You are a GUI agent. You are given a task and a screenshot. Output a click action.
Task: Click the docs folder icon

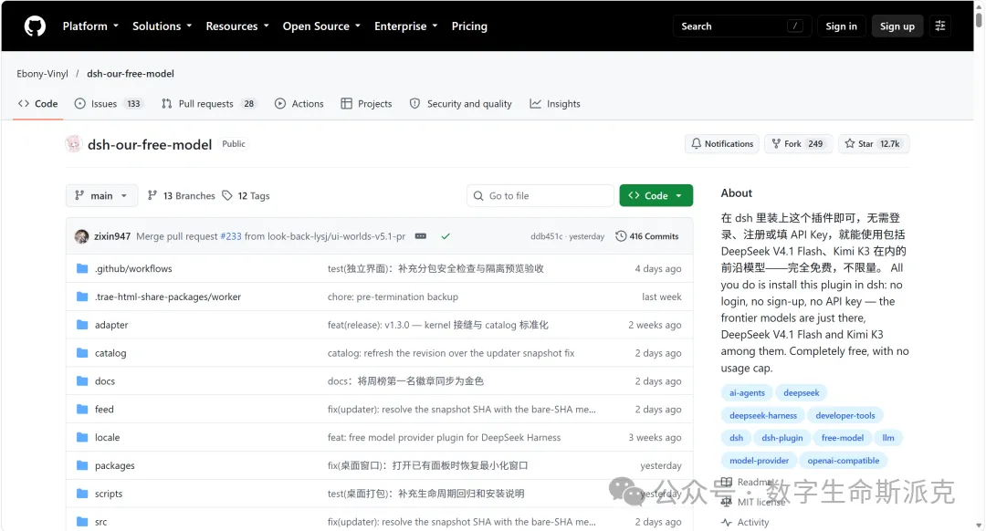(82, 380)
